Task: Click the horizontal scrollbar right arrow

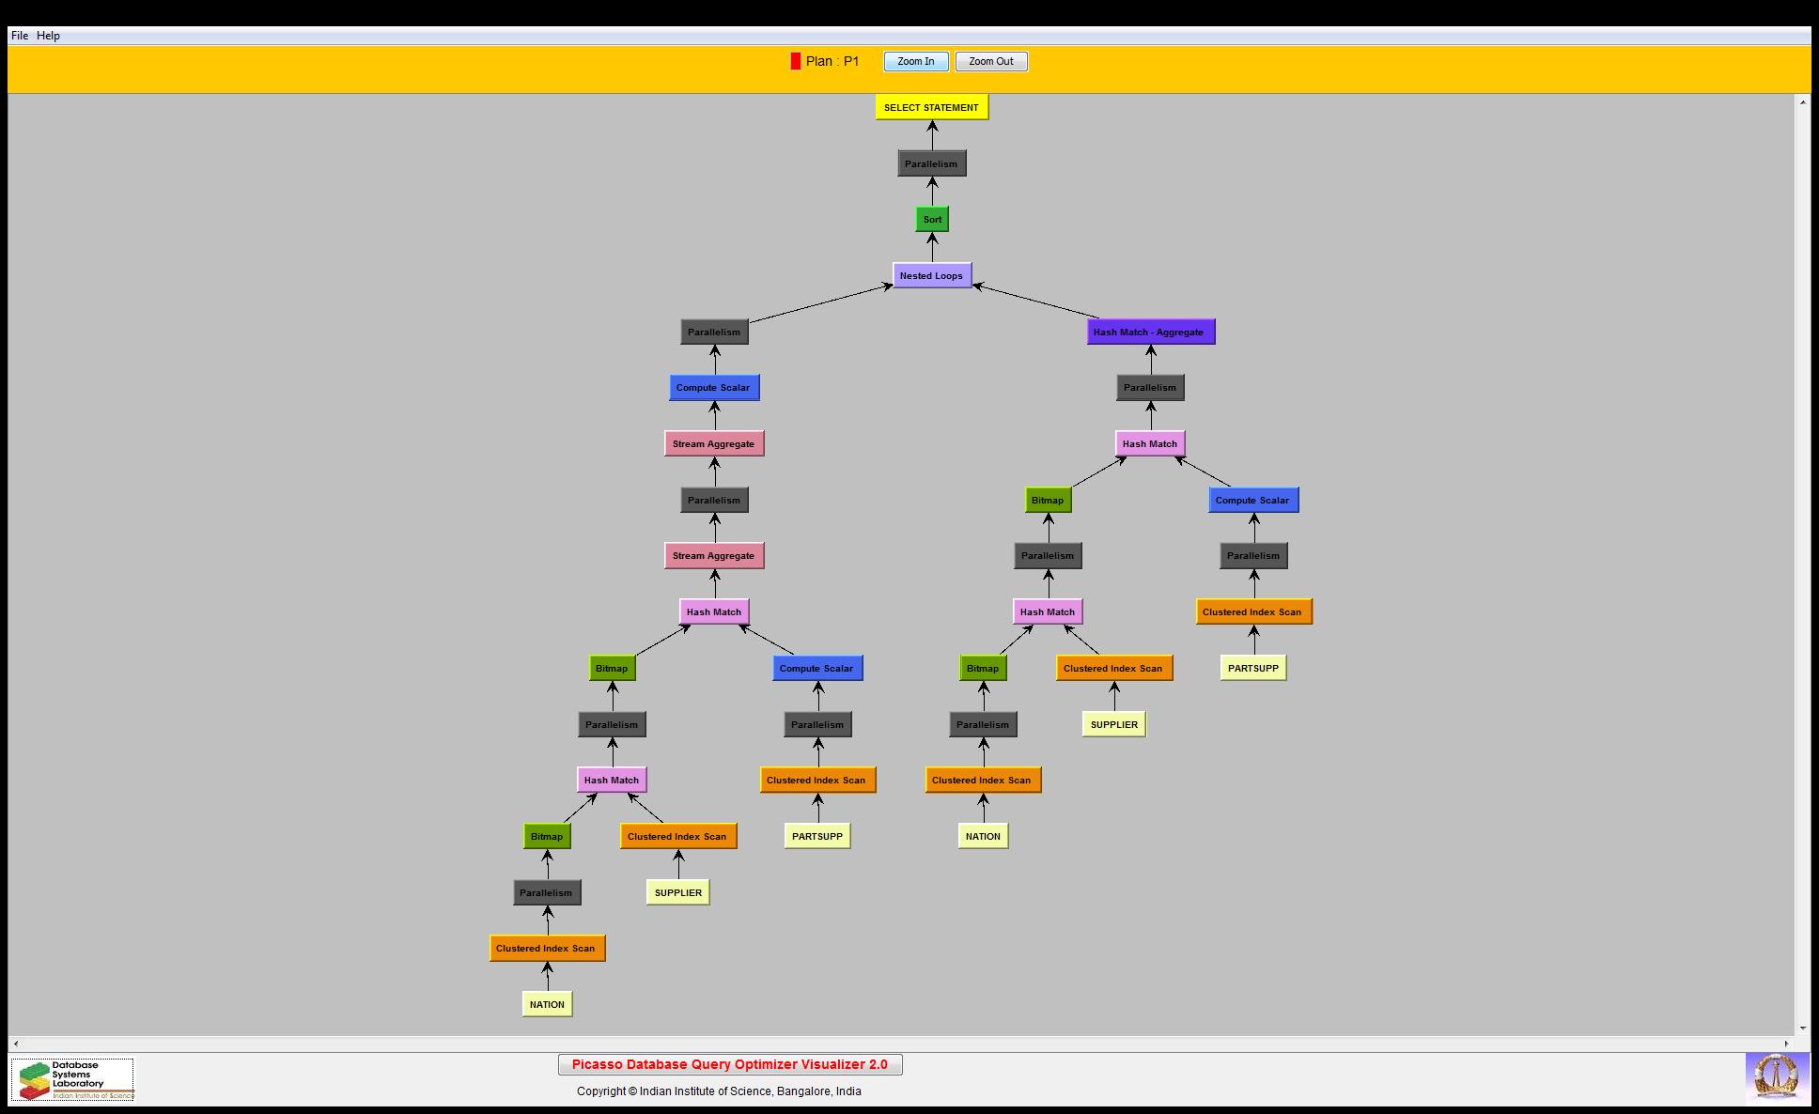Action: (1786, 1044)
